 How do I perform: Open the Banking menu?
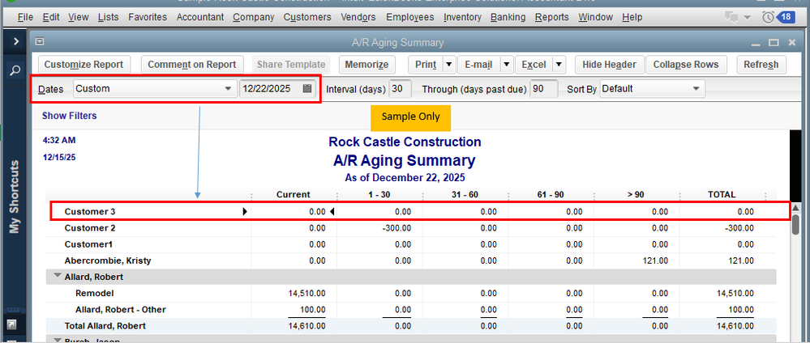coord(508,17)
